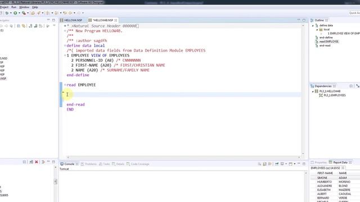This screenshot has width=360, height=202.
Task: Click the FIRST-NAME column header
Action: click(325, 173)
